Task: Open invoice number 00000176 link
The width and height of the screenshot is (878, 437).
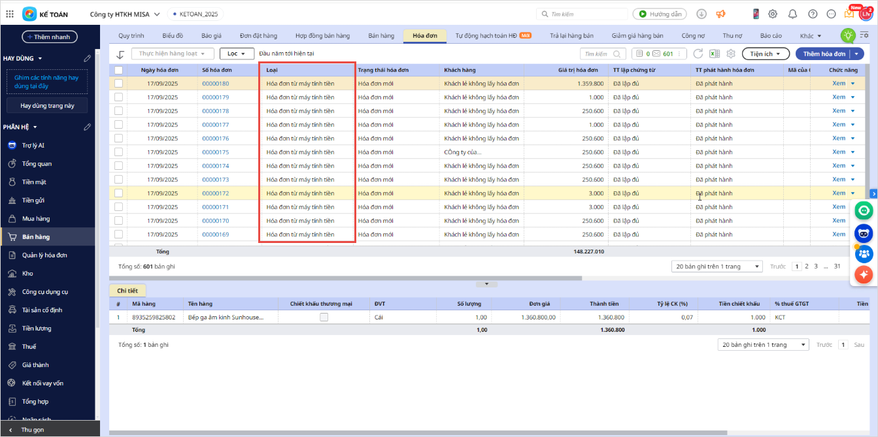Action: pos(215,138)
